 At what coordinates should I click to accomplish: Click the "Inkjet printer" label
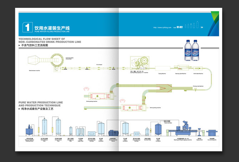coord(199,139)
